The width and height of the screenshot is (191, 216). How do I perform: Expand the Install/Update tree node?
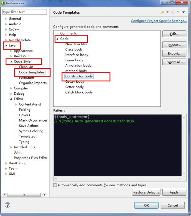[x=6, y=40]
